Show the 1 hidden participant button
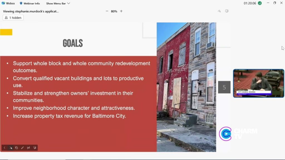 point(13,17)
